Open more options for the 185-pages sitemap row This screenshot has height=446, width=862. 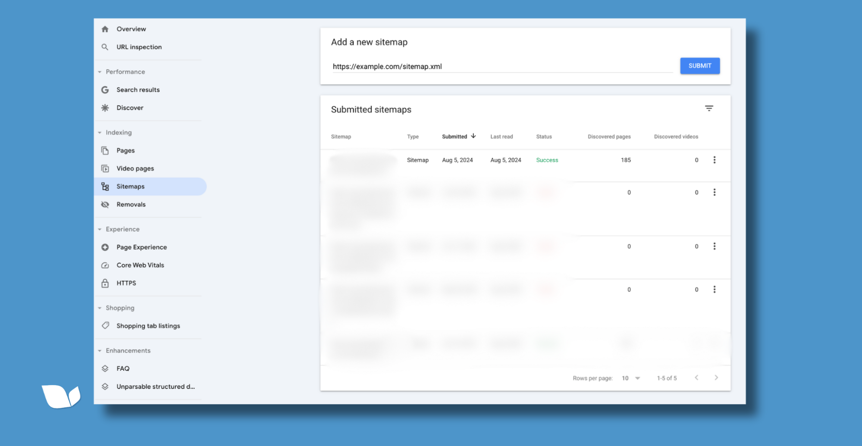715,160
